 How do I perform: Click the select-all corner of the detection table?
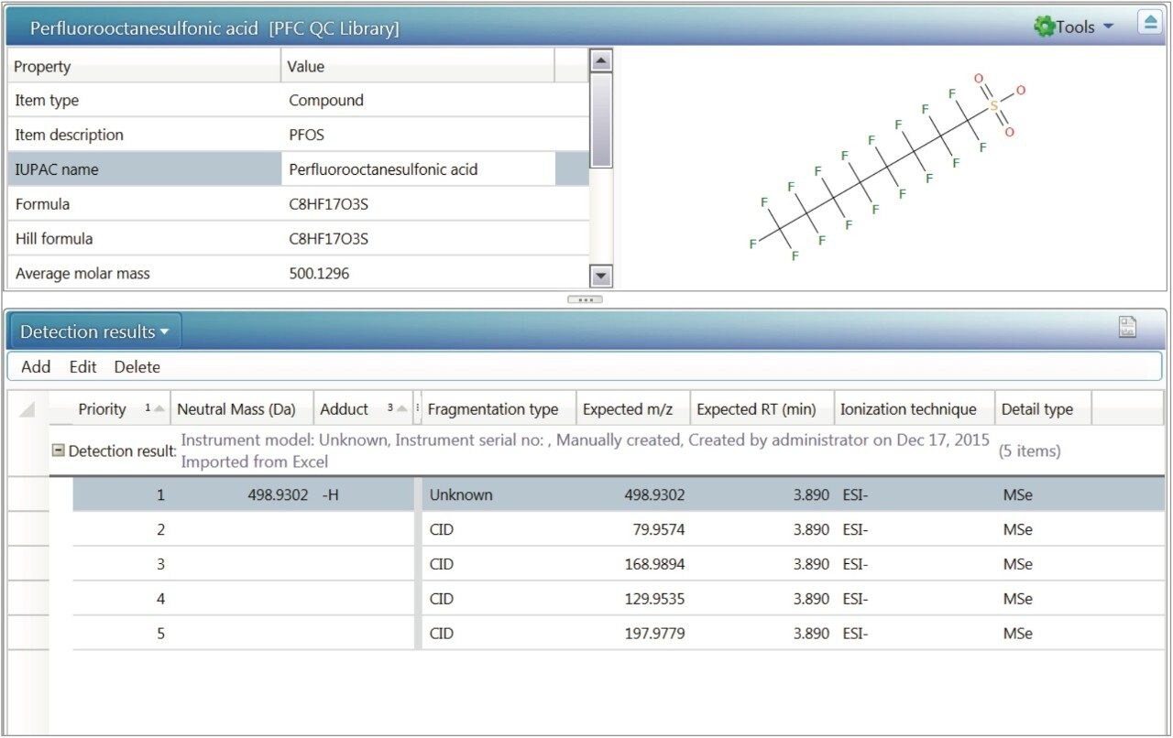(27, 409)
